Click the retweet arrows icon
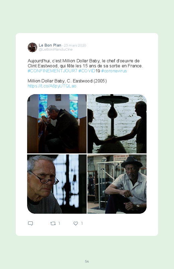Viewport: 174px width, 269px height. pyautogui.click(x=53, y=223)
